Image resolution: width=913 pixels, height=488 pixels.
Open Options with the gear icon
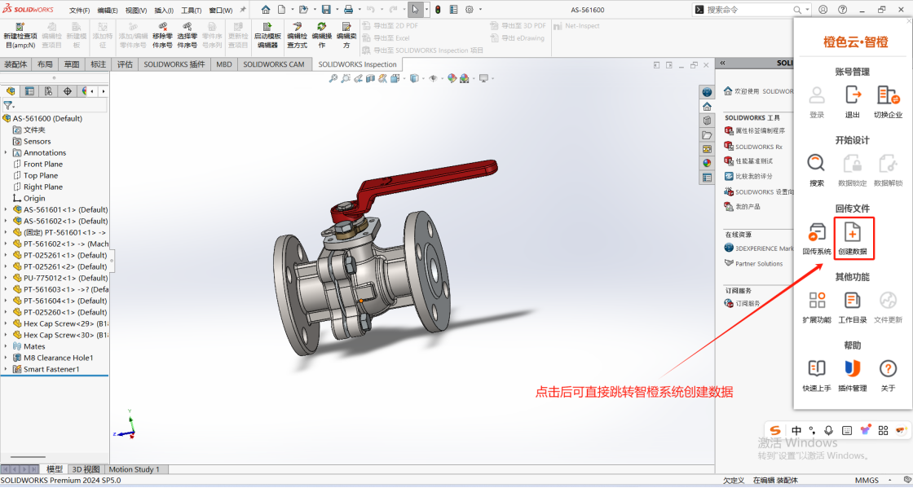[x=470, y=10]
